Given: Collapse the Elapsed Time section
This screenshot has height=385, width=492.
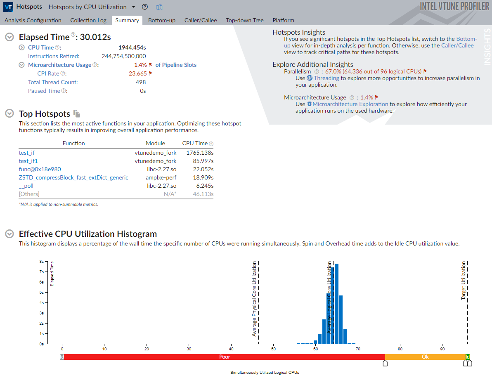Looking at the screenshot, I should (x=10, y=37).
